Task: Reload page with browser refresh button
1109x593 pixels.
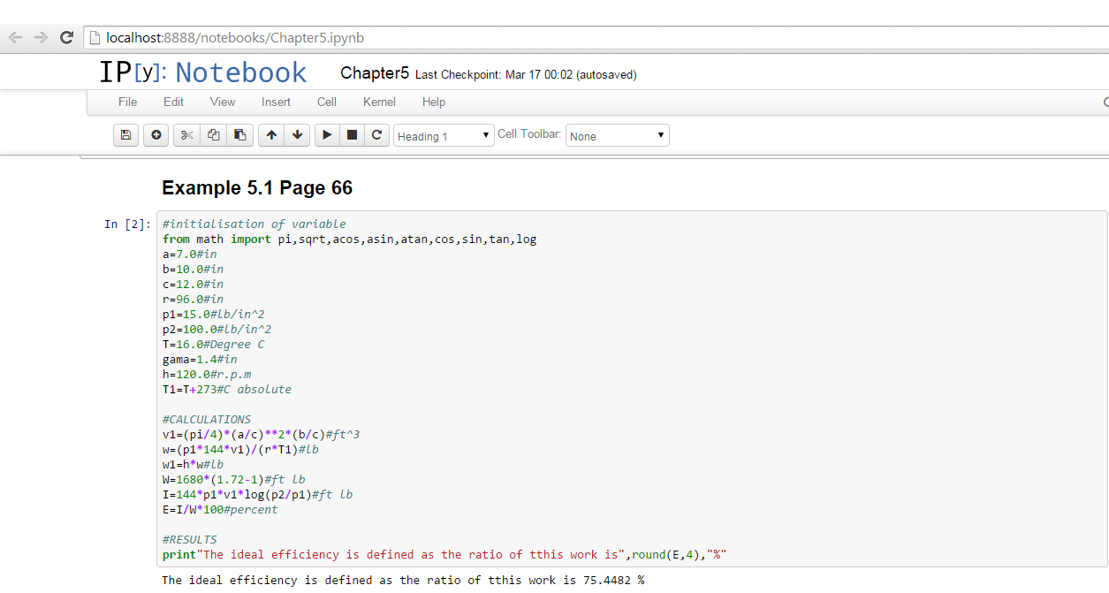Action: tap(66, 38)
